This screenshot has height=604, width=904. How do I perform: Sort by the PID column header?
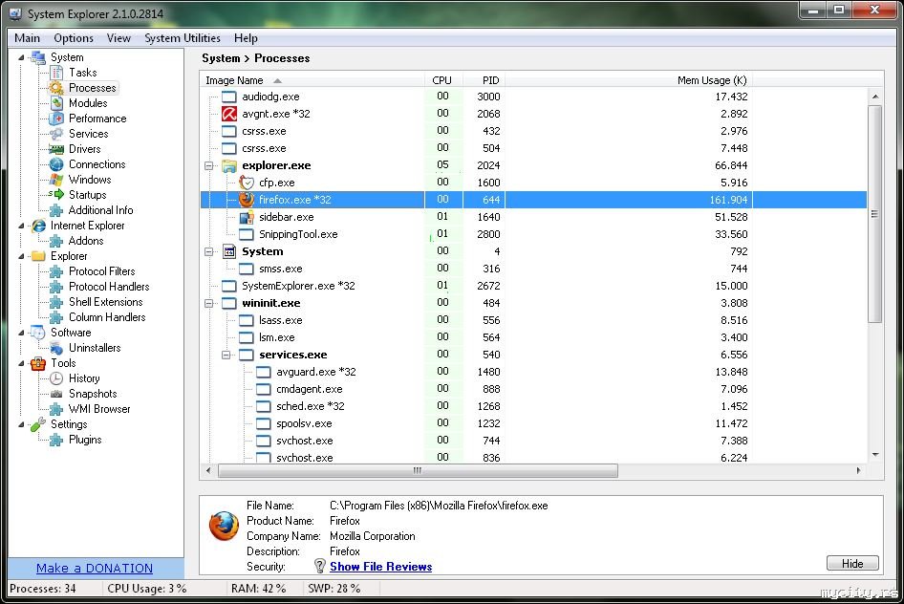484,80
